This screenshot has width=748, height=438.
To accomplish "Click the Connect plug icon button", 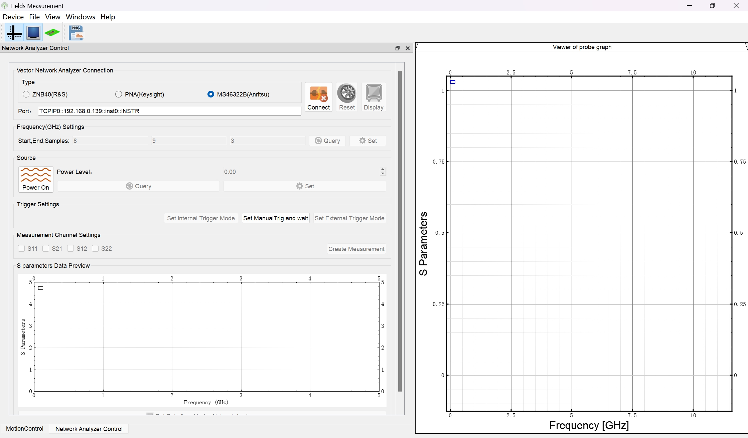I will pyautogui.click(x=319, y=97).
